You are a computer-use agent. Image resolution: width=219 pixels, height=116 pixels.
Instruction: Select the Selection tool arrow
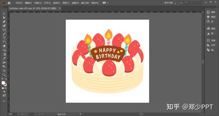pos(4,14)
